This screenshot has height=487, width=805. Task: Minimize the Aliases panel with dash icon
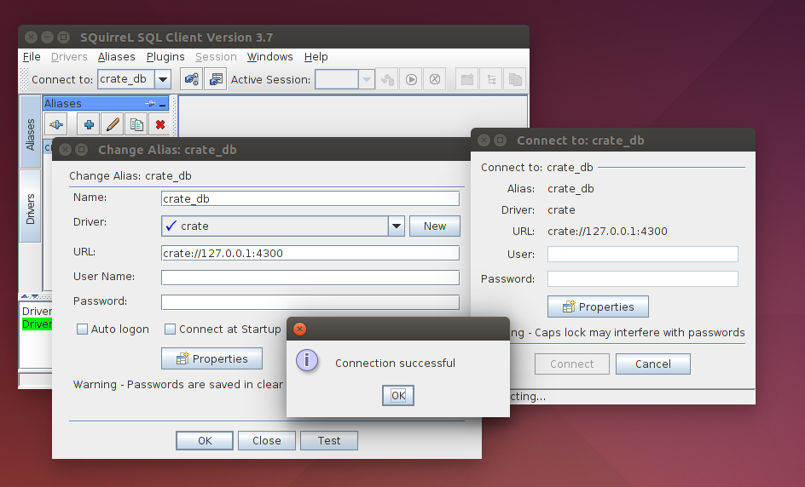(x=163, y=104)
